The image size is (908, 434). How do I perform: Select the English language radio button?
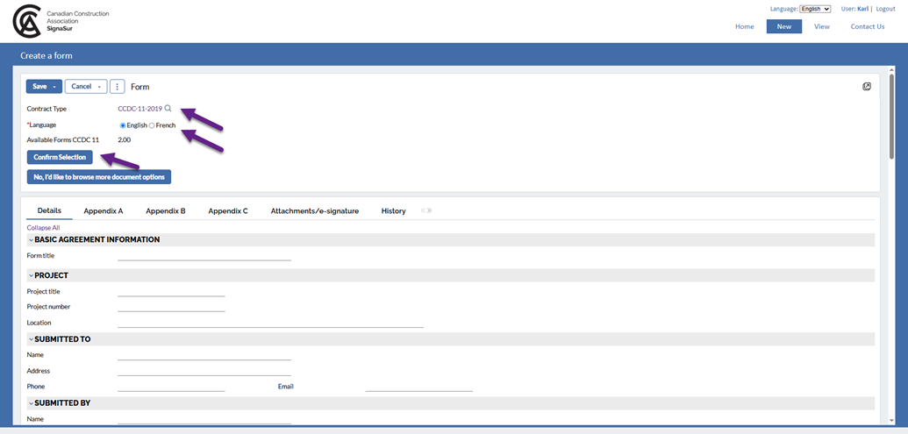coord(123,125)
